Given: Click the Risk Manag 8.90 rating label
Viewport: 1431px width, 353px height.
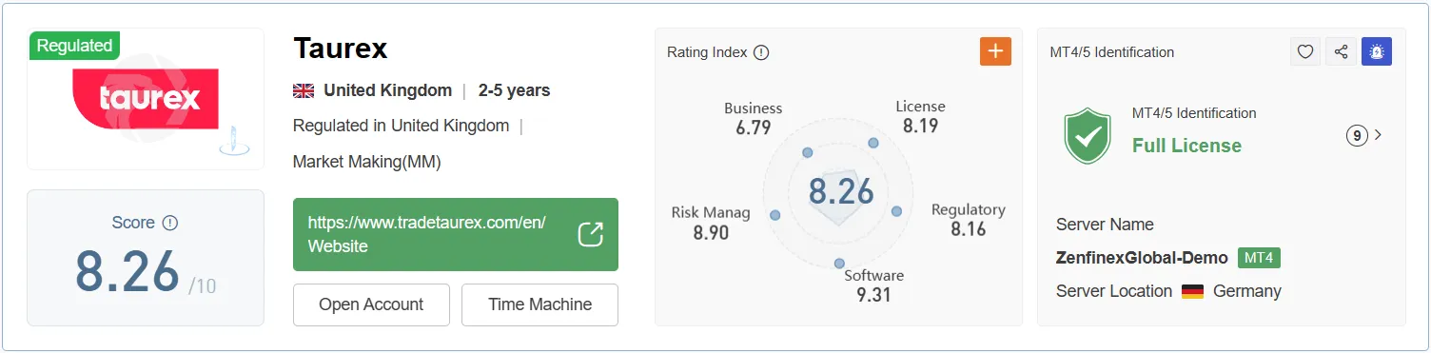Looking at the screenshot, I should coord(711,223).
